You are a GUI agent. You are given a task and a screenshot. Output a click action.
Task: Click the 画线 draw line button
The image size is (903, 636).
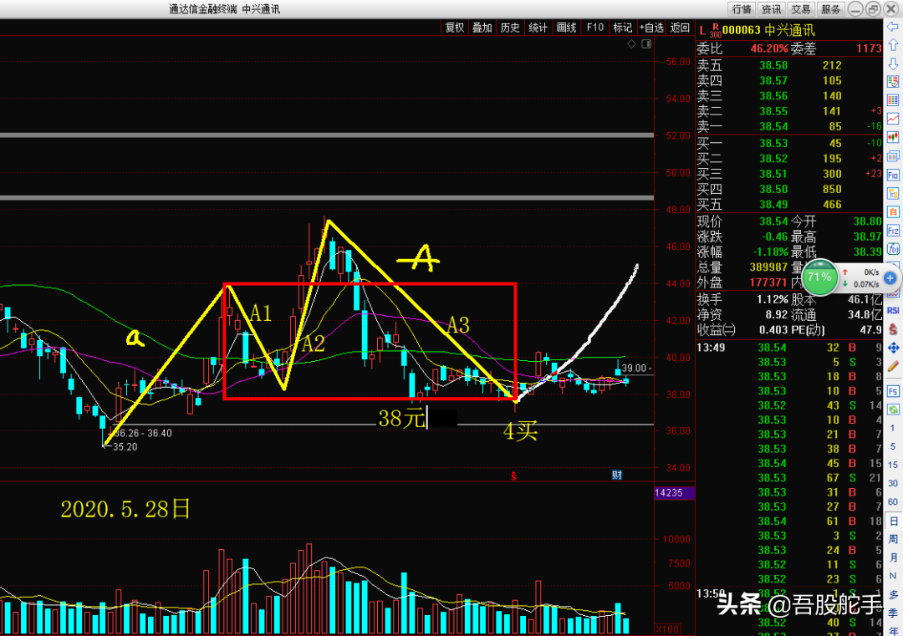tap(567, 28)
